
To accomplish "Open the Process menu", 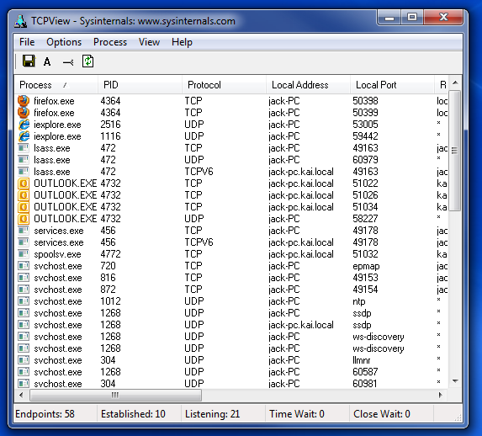I will [x=110, y=42].
